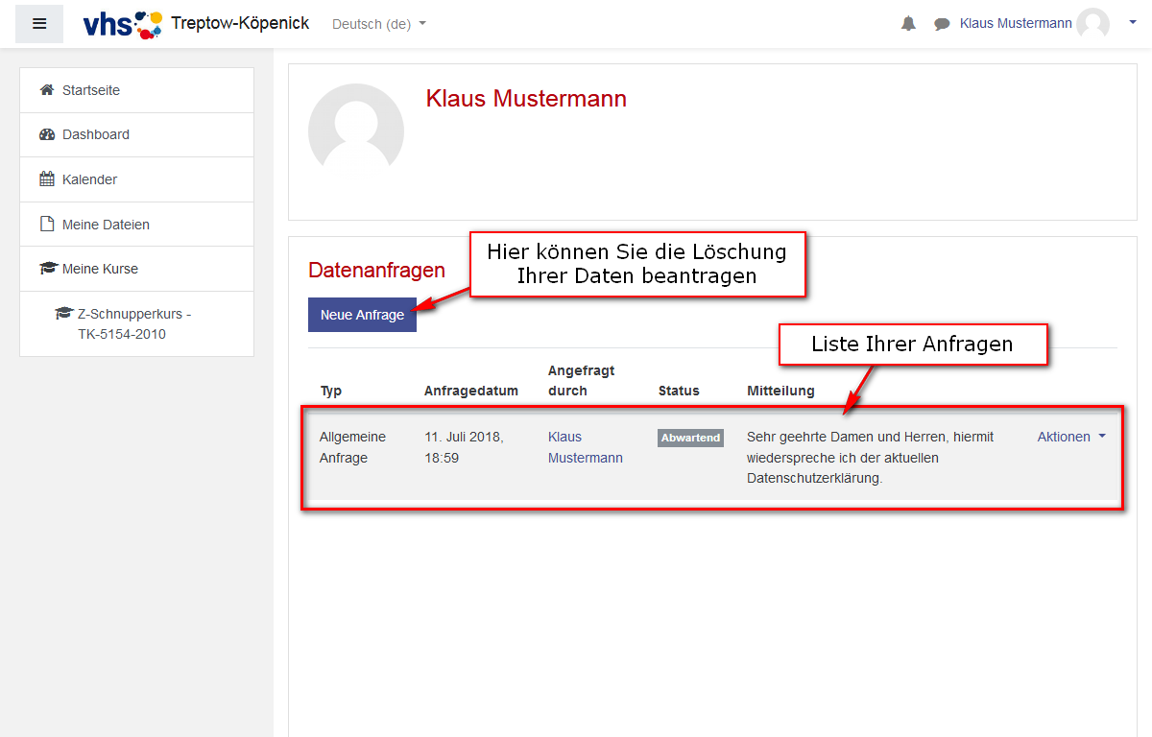The height and width of the screenshot is (737, 1152).
Task: Open the notifications bell
Action: [908, 24]
